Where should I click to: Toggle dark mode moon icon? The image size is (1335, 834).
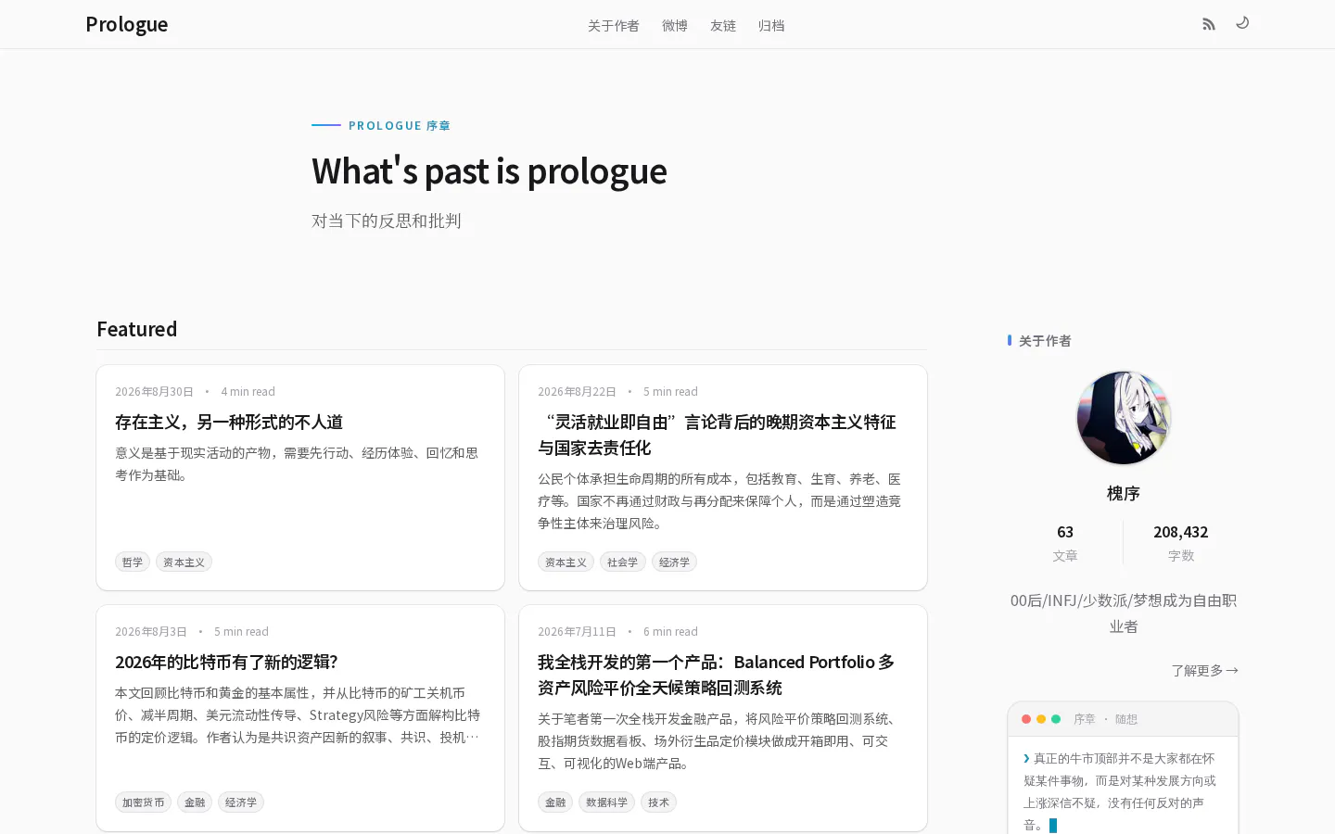click(x=1242, y=22)
